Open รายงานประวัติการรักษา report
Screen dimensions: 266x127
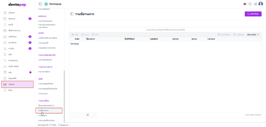coord(47,121)
